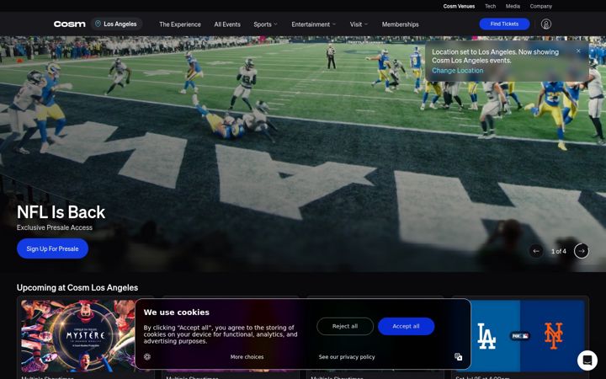Expand the Visit menu
606x379 pixels.
[359, 24]
